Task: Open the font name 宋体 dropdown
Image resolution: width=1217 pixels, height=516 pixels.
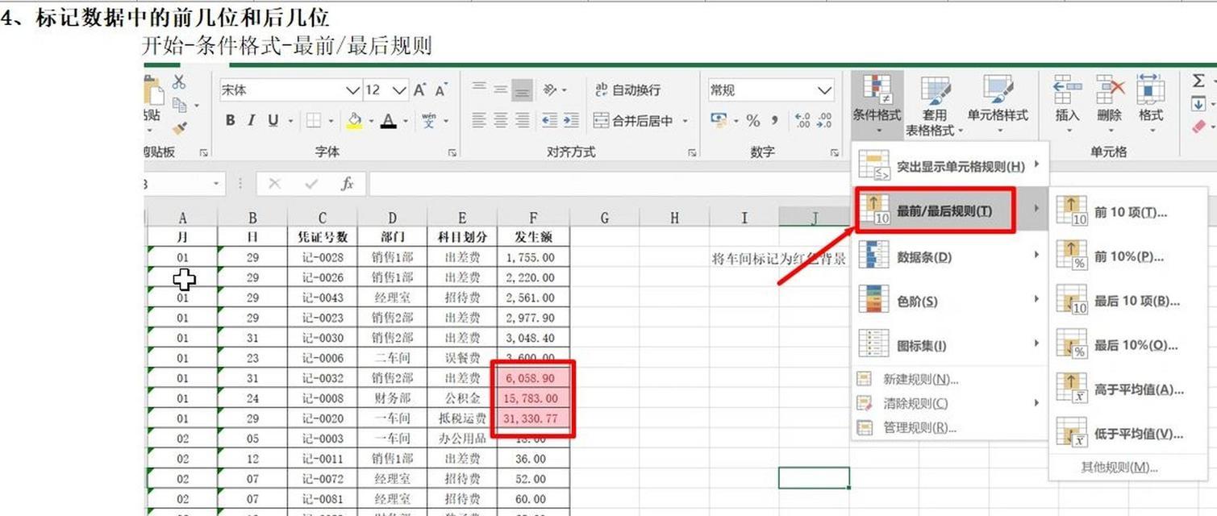Action: pyautogui.click(x=352, y=90)
